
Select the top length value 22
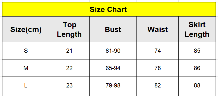point(69,68)
